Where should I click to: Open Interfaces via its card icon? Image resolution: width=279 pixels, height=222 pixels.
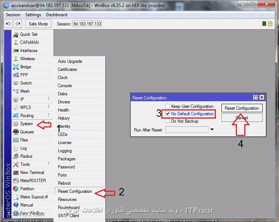16,51
